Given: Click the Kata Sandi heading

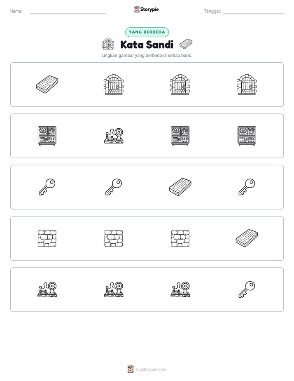Looking at the screenshot, I should coord(147,45).
